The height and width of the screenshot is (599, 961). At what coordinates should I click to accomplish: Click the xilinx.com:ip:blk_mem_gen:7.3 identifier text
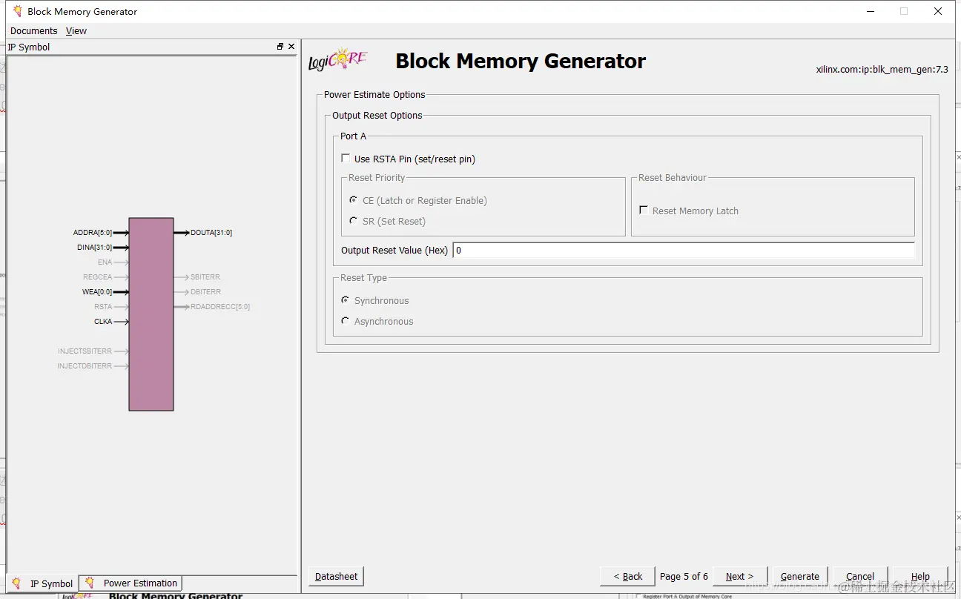882,69
